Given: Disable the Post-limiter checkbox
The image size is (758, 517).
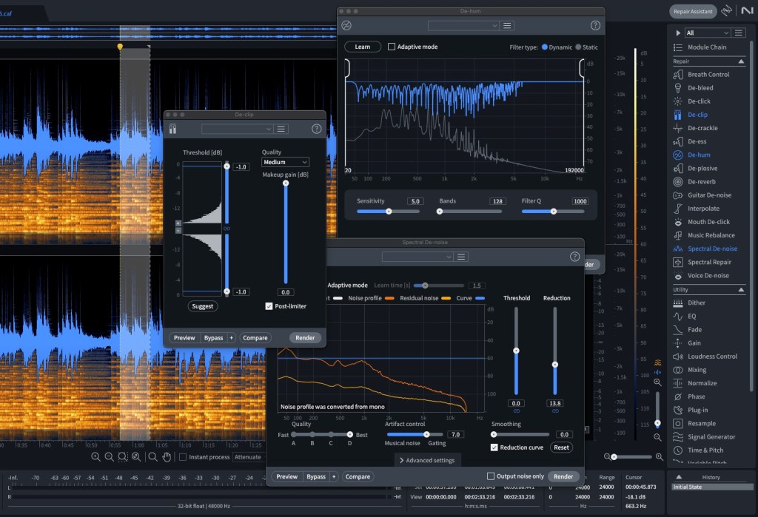Looking at the screenshot, I should tap(269, 305).
